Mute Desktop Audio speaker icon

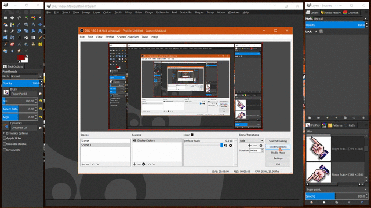tap(225, 146)
